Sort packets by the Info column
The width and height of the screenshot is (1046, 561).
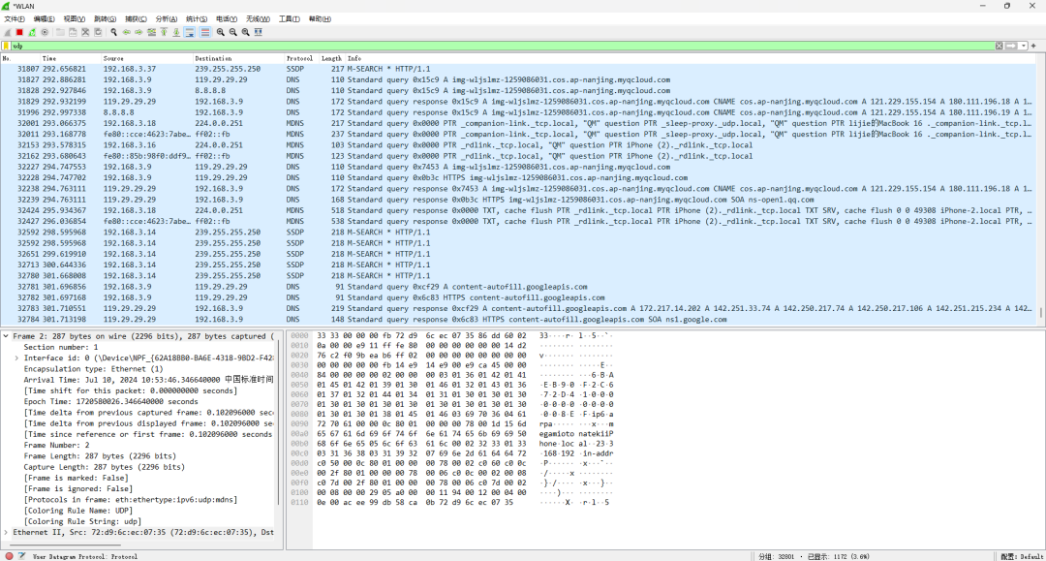coord(691,59)
